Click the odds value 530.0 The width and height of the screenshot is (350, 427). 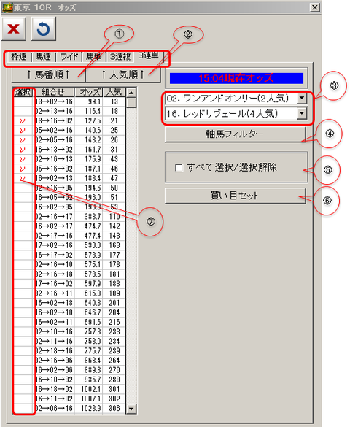click(93, 245)
